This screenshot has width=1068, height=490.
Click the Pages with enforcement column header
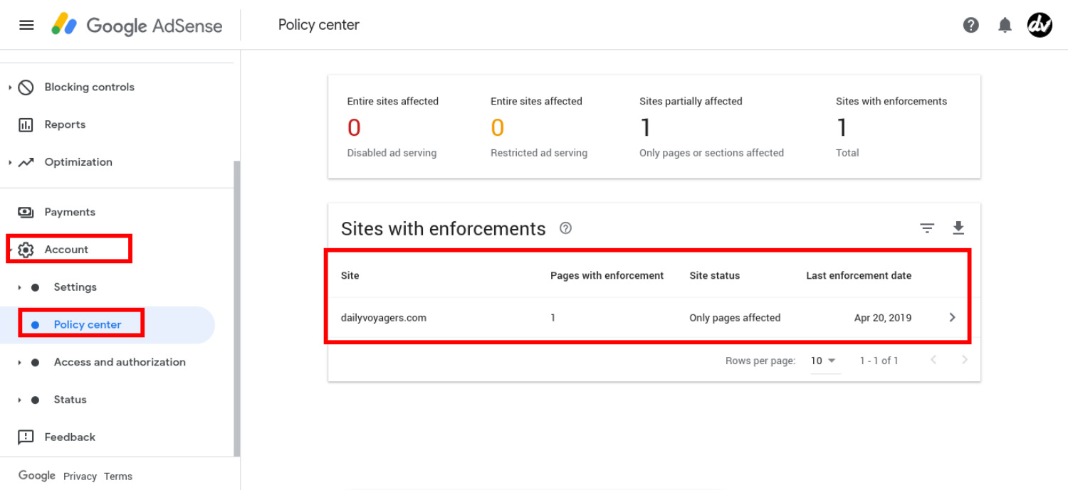pos(607,275)
